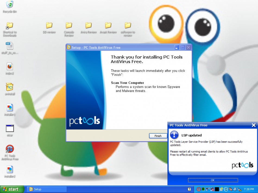Select the eicar file icon
The height and width of the screenshot is (193, 258).
point(10,130)
